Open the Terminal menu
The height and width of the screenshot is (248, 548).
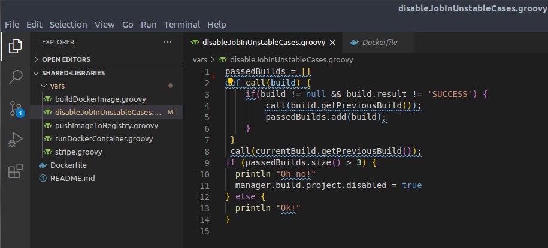pyautogui.click(x=182, y=25)
